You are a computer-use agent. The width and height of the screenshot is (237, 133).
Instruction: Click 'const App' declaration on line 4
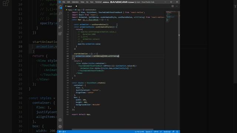77,20
